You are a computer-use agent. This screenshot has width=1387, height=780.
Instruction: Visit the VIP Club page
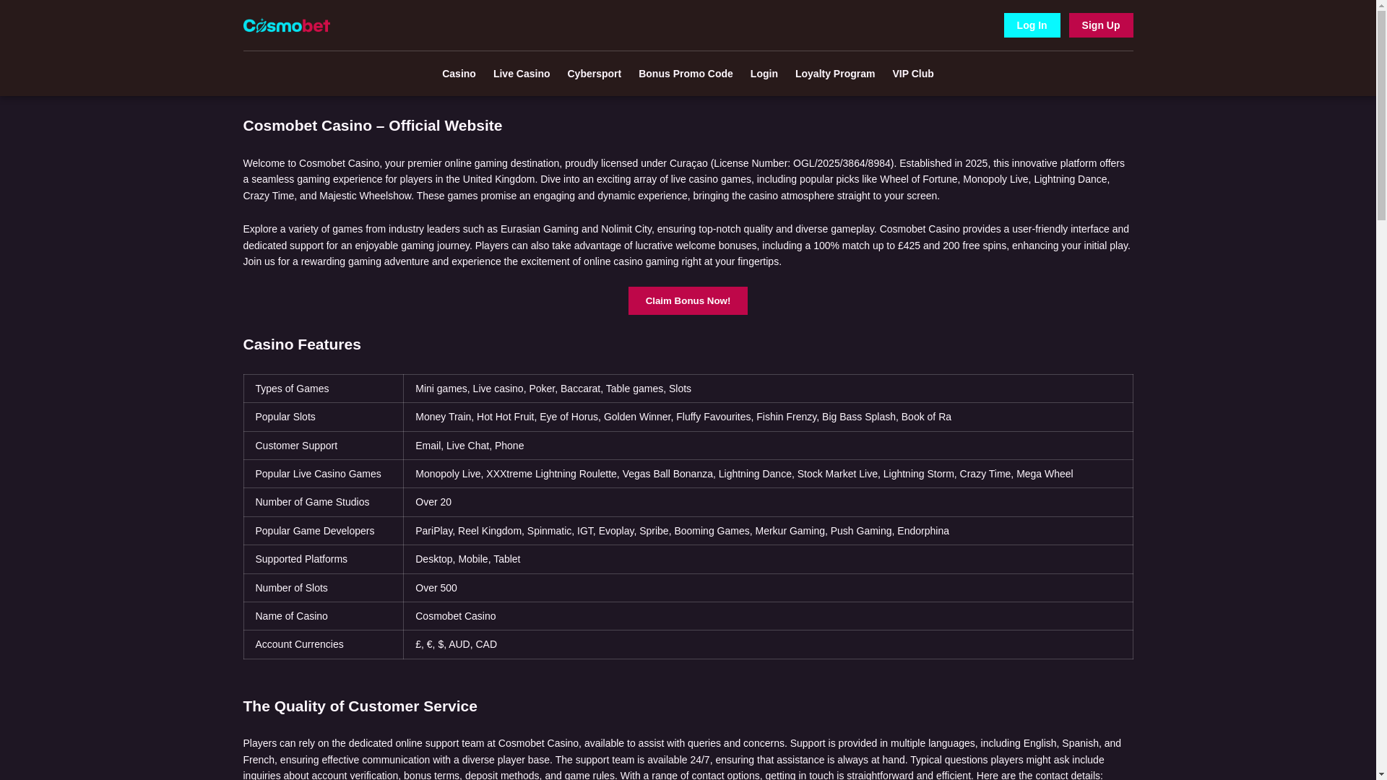tap(912, 74)
